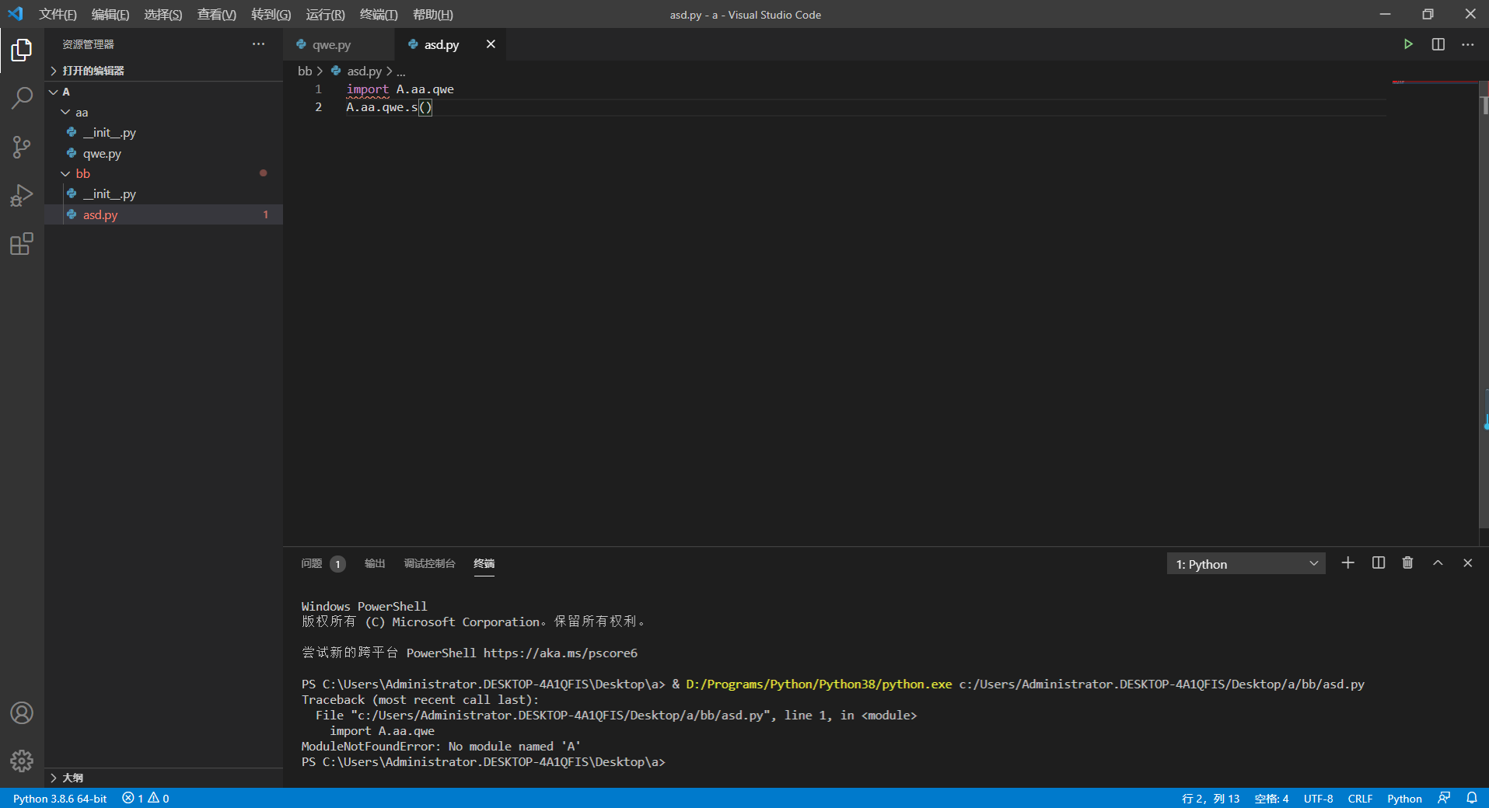This screenshot has width=1489, height=808.
Task: Open the Extensions view
Action: click(x=22, y=244)
